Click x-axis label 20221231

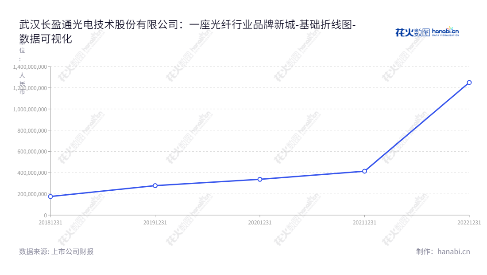coord(469,223)
